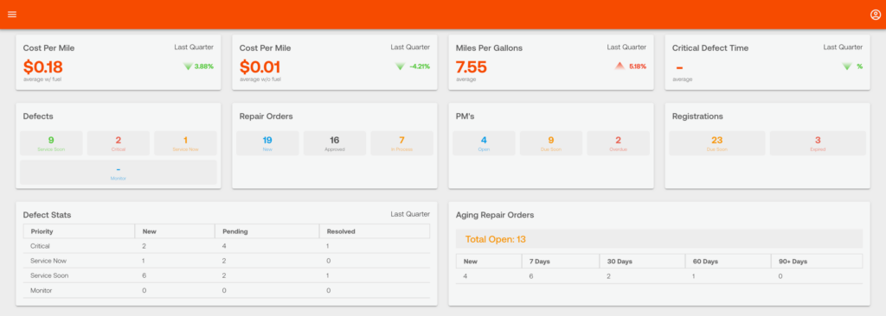Open the Monitor defects tile

118,172
